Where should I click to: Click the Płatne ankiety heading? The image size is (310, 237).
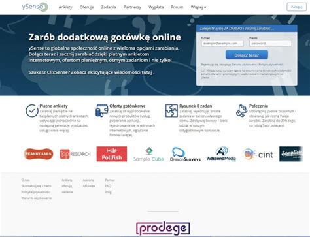54,106
